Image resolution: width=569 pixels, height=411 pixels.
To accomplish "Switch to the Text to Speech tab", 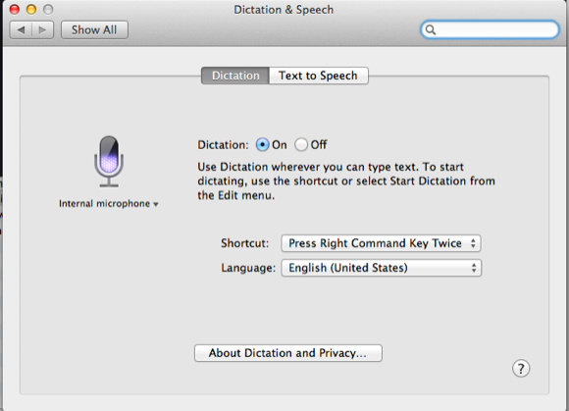I will pos(318,76).
